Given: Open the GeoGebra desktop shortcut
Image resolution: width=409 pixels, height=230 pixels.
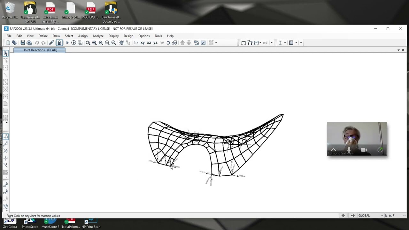Looking at the screenshot, I should (x=10, y=224).
